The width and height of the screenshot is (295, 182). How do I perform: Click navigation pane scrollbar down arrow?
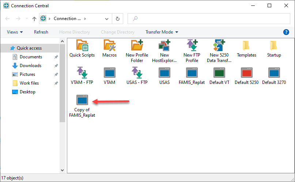point(62,170)
